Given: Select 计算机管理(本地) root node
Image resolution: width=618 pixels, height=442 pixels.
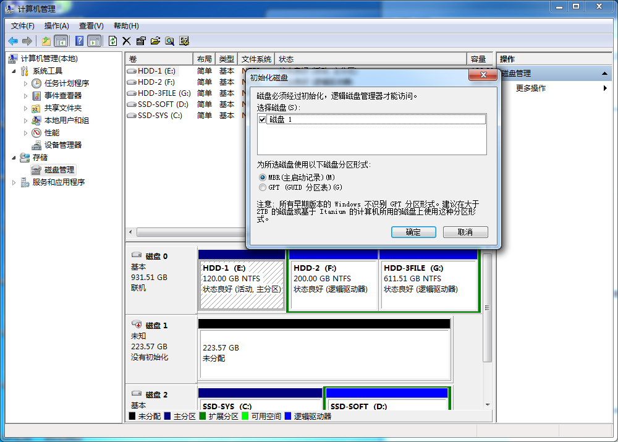Looking at the screenshot, I should pyautogui.click(x=49, y=59).
